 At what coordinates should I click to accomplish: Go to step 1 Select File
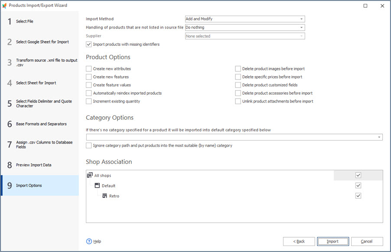40,21
